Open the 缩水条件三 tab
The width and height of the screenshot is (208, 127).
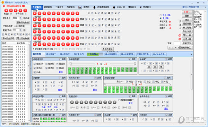click(65, 54)
